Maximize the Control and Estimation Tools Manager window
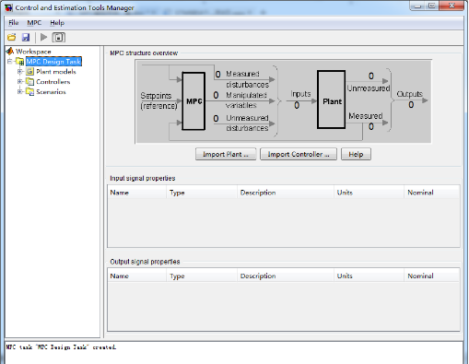The height and width of the screenshot is (364, 469). point(432,6)
